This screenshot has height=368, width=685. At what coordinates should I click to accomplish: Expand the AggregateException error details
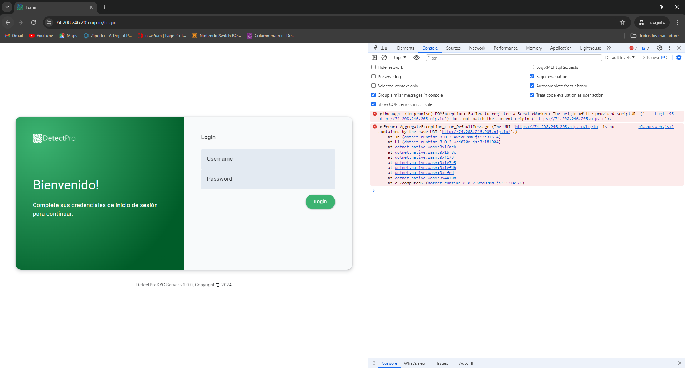381,127
